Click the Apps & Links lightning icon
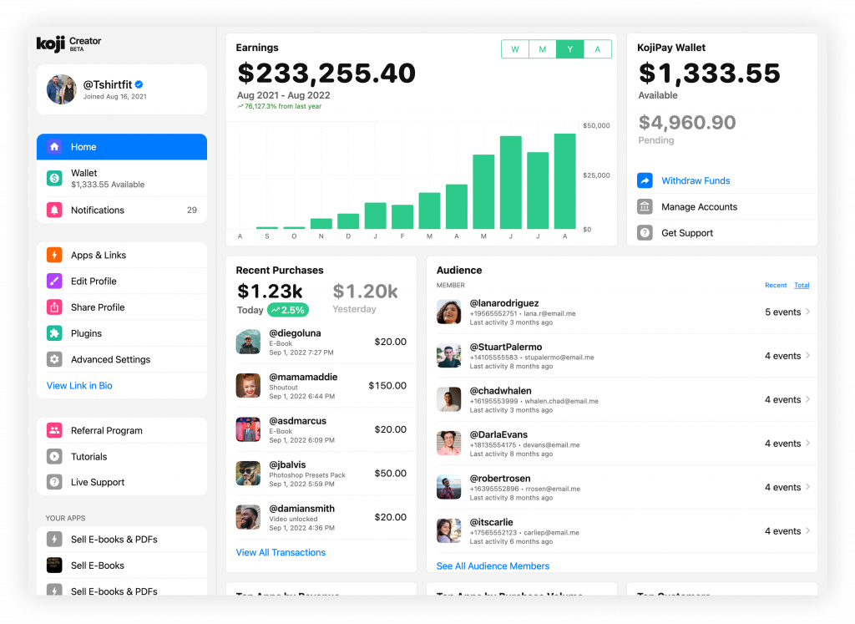855x624 pixels. tap(54, 255)
